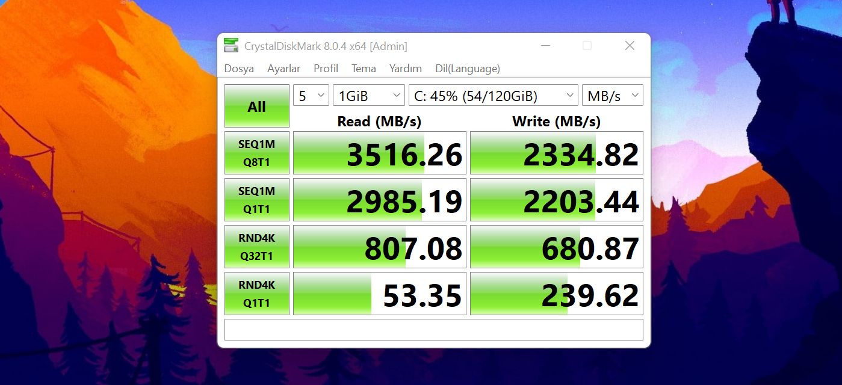The height and width of the screenshot is (385, 842).
Task: Open the Ayarlar menu
Action: click(283, 69)
